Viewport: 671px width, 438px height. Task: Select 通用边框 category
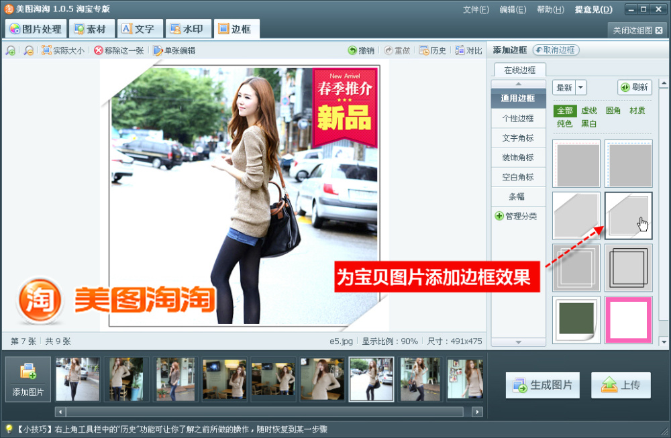[518, 99]
